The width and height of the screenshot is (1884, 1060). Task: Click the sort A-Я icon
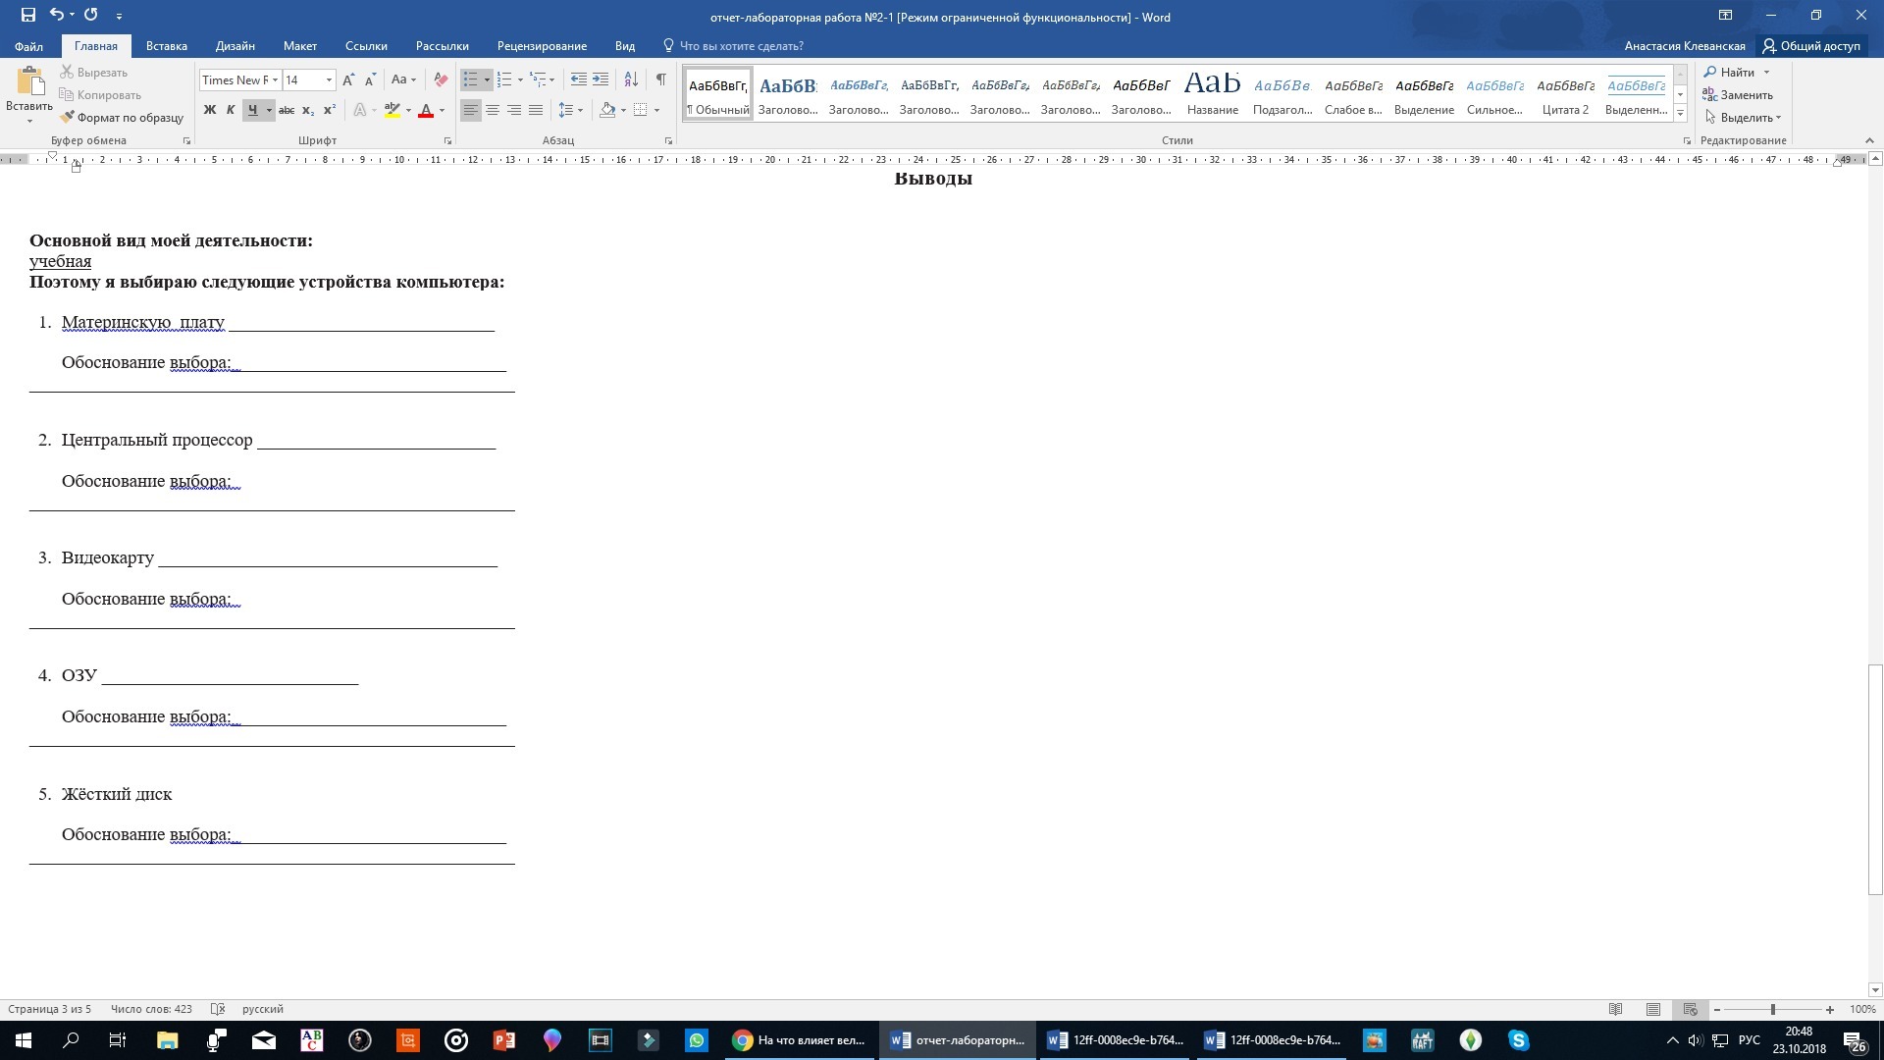(631, 79)
